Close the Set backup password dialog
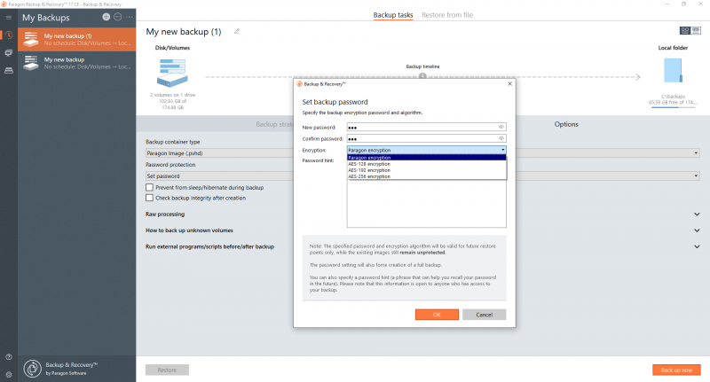 tap(509, 83)
